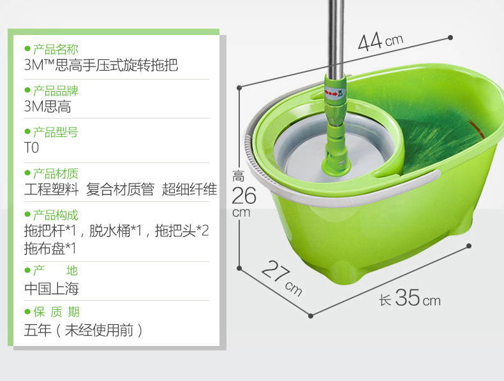The height and width of the screenshot is (381, 504).
Task: Select the model value T0
Action: pyautogui.click(x=31, y=148)
